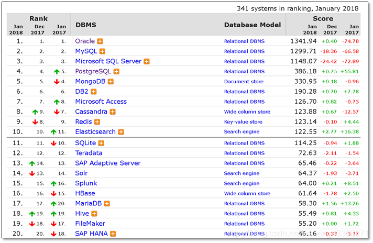
Task: Click red down arrow in SQLite row
Action: [x=53, y=143]
